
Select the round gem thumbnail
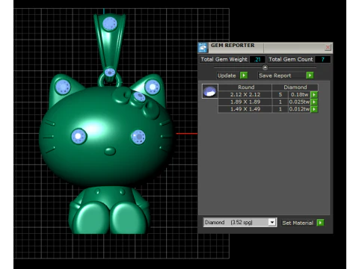209,91
